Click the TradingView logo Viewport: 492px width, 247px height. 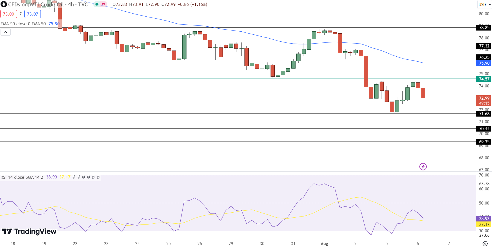(29, 231)
